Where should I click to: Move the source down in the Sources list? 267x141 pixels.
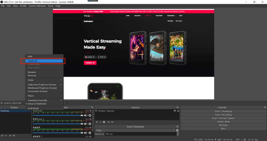point(112,122)
